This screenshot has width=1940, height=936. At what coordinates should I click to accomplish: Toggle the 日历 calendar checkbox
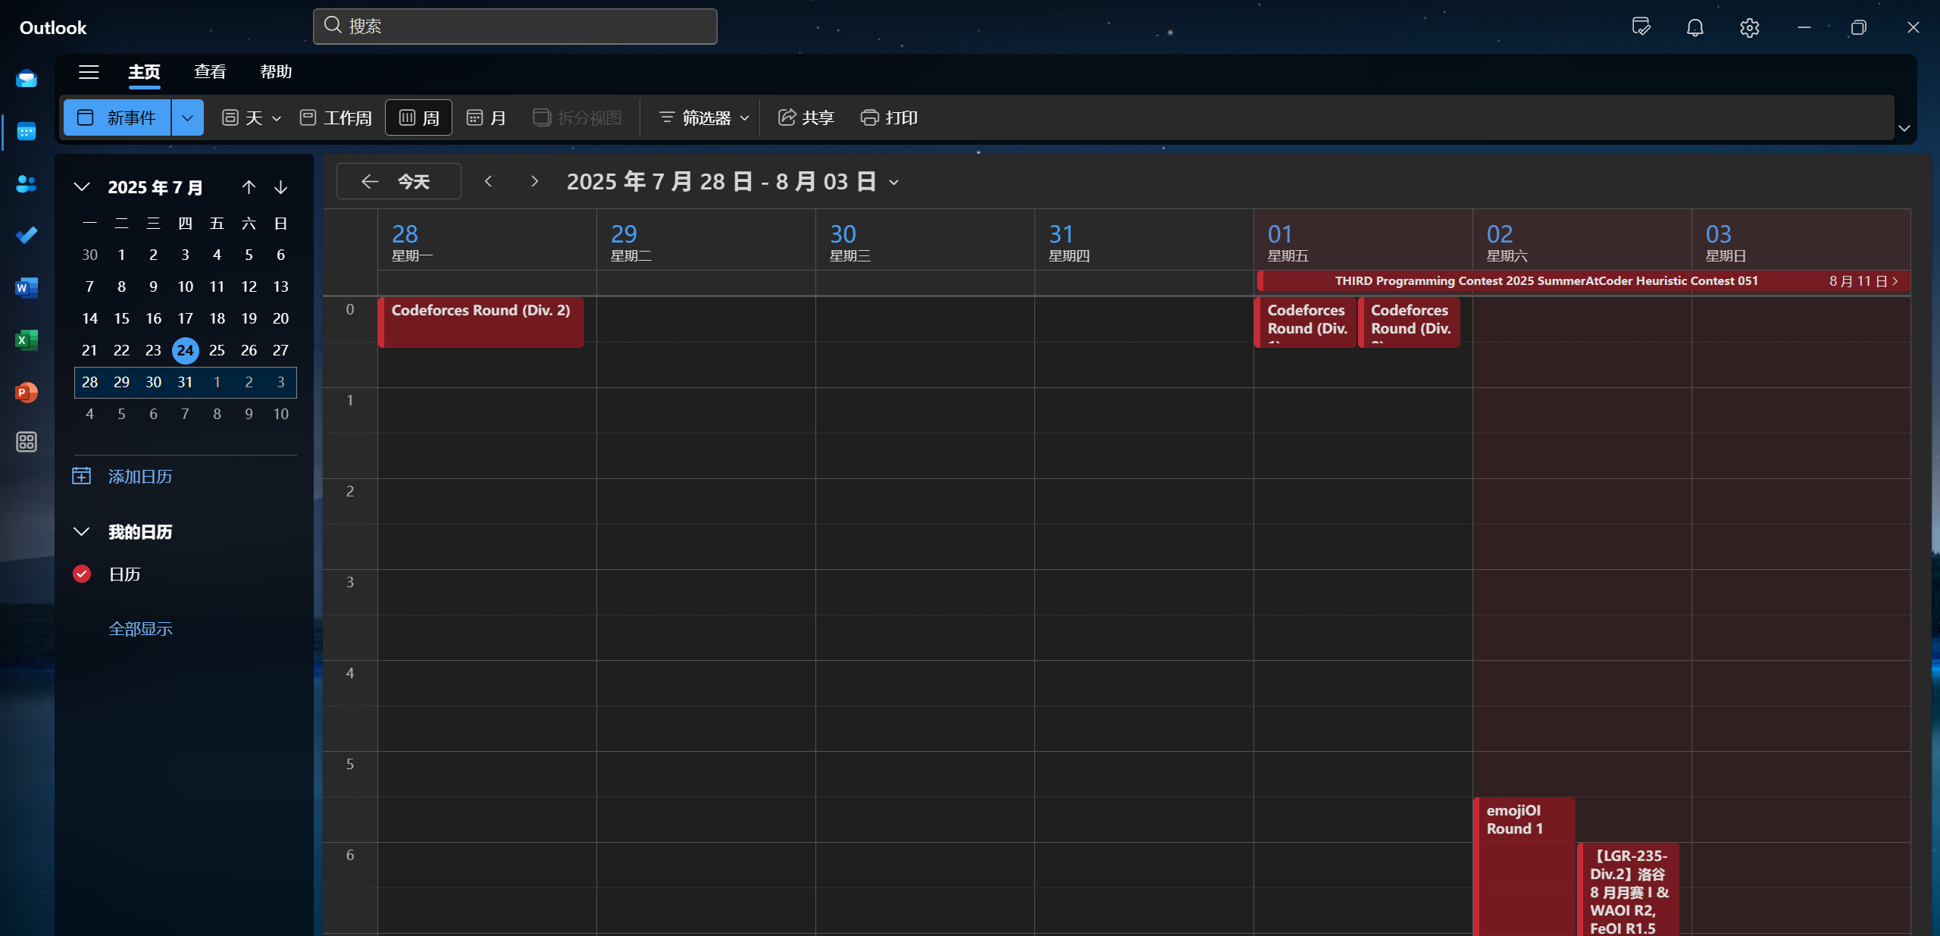coord(82,574)
